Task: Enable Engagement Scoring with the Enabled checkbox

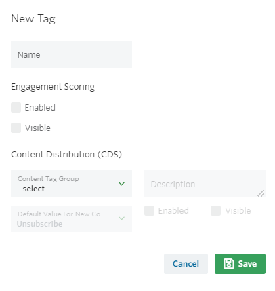Action: (x=16, y=107)
